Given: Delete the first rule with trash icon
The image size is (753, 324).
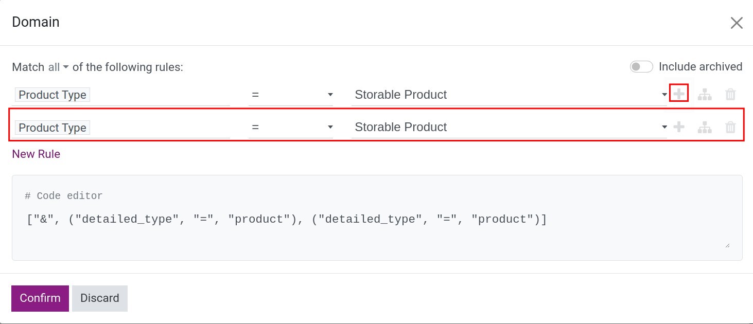Looking at the screenshot, I should [x=730, y=95].
